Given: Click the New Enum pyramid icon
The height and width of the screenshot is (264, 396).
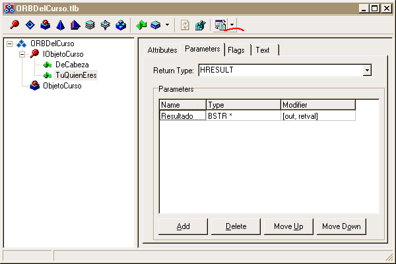Looking at the screenshot, I should click(60, 25).
